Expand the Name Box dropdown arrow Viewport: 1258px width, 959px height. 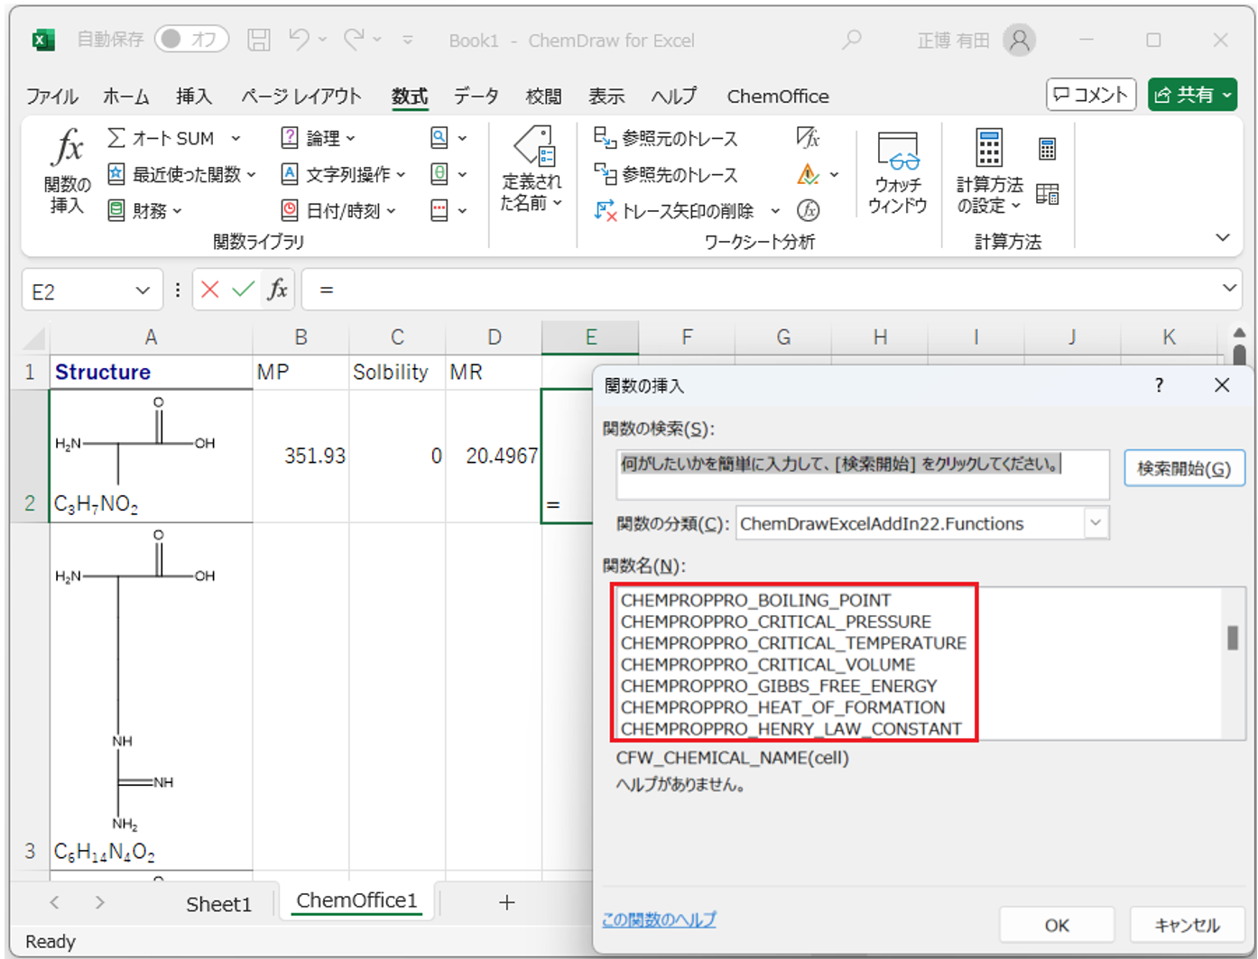pos(143,290)
